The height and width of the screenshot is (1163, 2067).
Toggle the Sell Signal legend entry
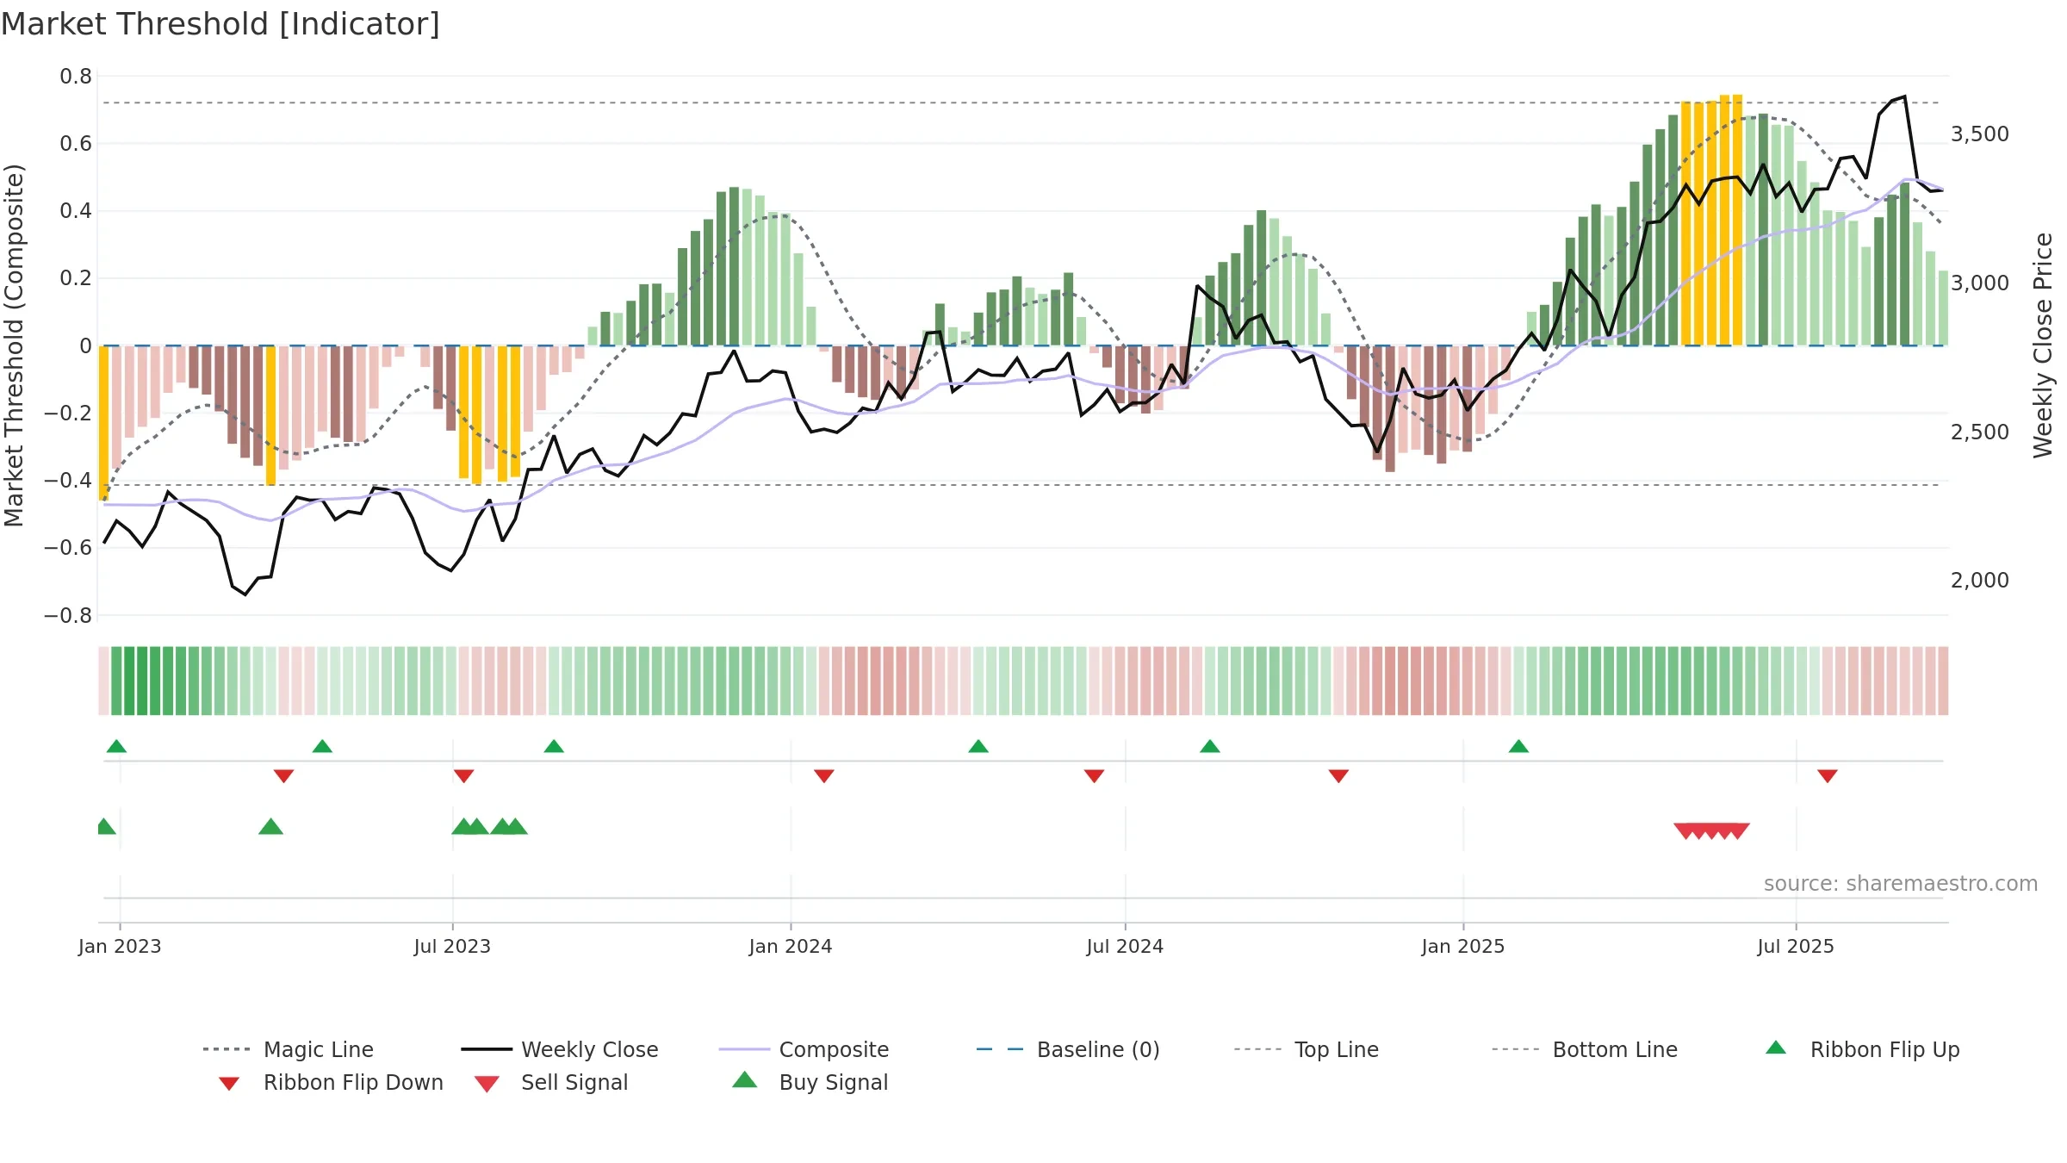coord(551,1082)
